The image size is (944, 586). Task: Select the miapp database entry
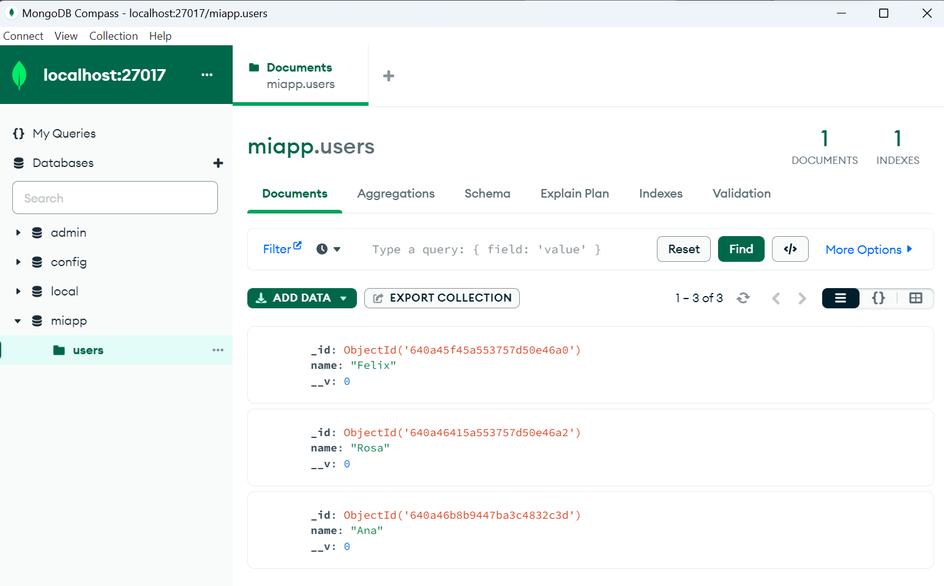click(69, 321)
